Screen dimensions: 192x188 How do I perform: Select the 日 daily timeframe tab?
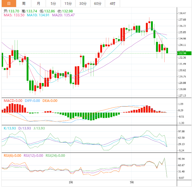[9, 4]
